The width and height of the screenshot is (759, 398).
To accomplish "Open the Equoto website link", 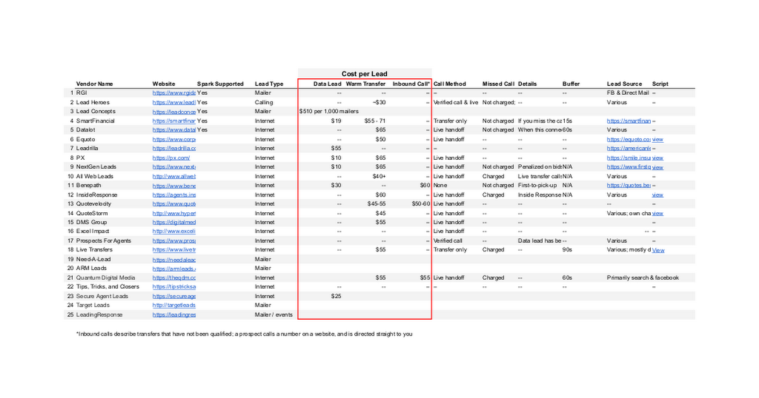I will click(x=174, y=139).
